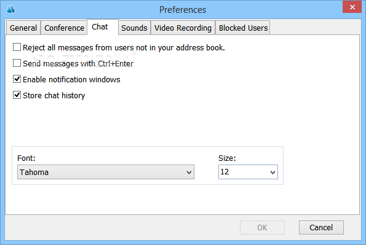The width and height of the screenshot is (366, 245).
Task: Click the Preferences title bar text
Action: coord(183,10)
